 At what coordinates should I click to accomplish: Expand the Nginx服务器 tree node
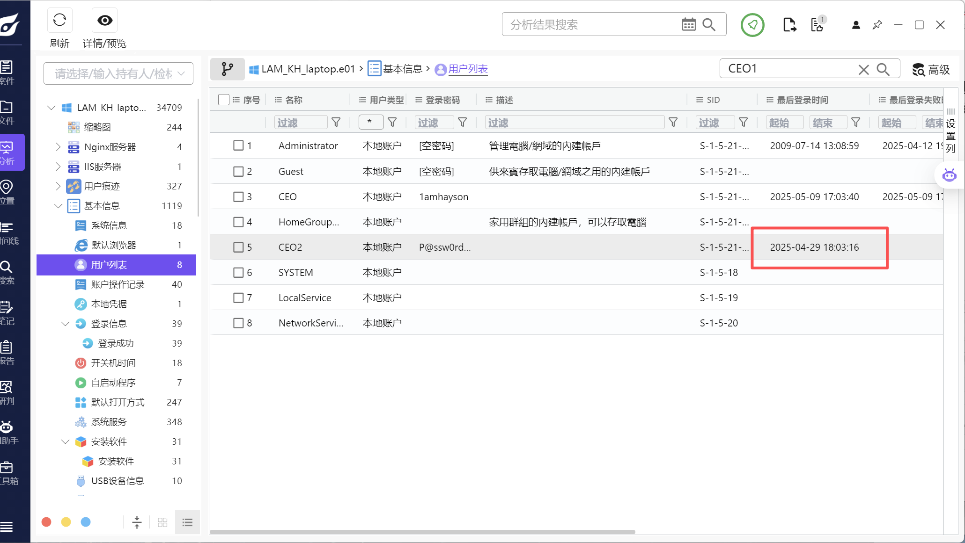(58, 147)
